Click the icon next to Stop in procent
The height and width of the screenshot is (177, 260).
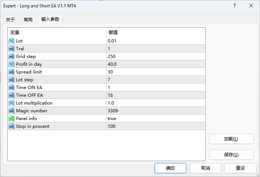click(11, 126)
